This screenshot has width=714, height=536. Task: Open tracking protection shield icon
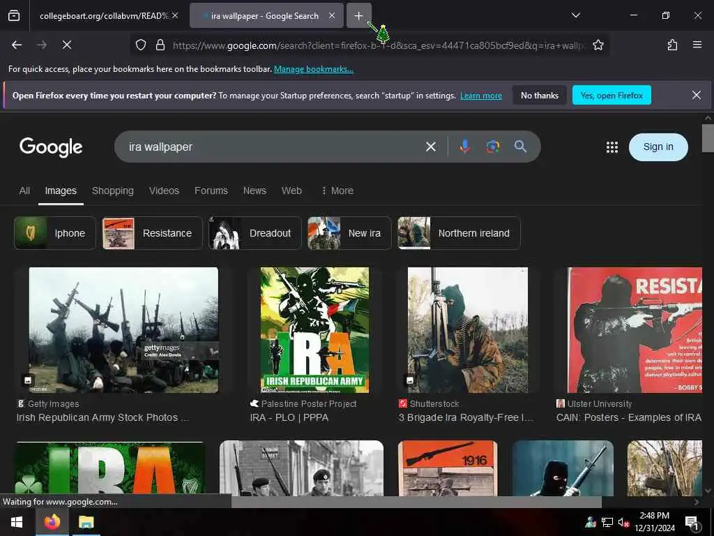click(x=141, y=45)
